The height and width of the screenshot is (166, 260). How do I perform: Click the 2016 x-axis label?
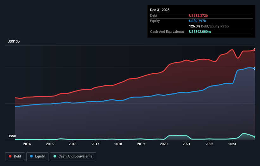(x=73, y=144)
